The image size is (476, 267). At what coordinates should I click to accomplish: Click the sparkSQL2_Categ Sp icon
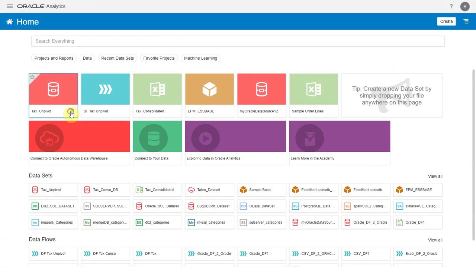tap(347, 206)
